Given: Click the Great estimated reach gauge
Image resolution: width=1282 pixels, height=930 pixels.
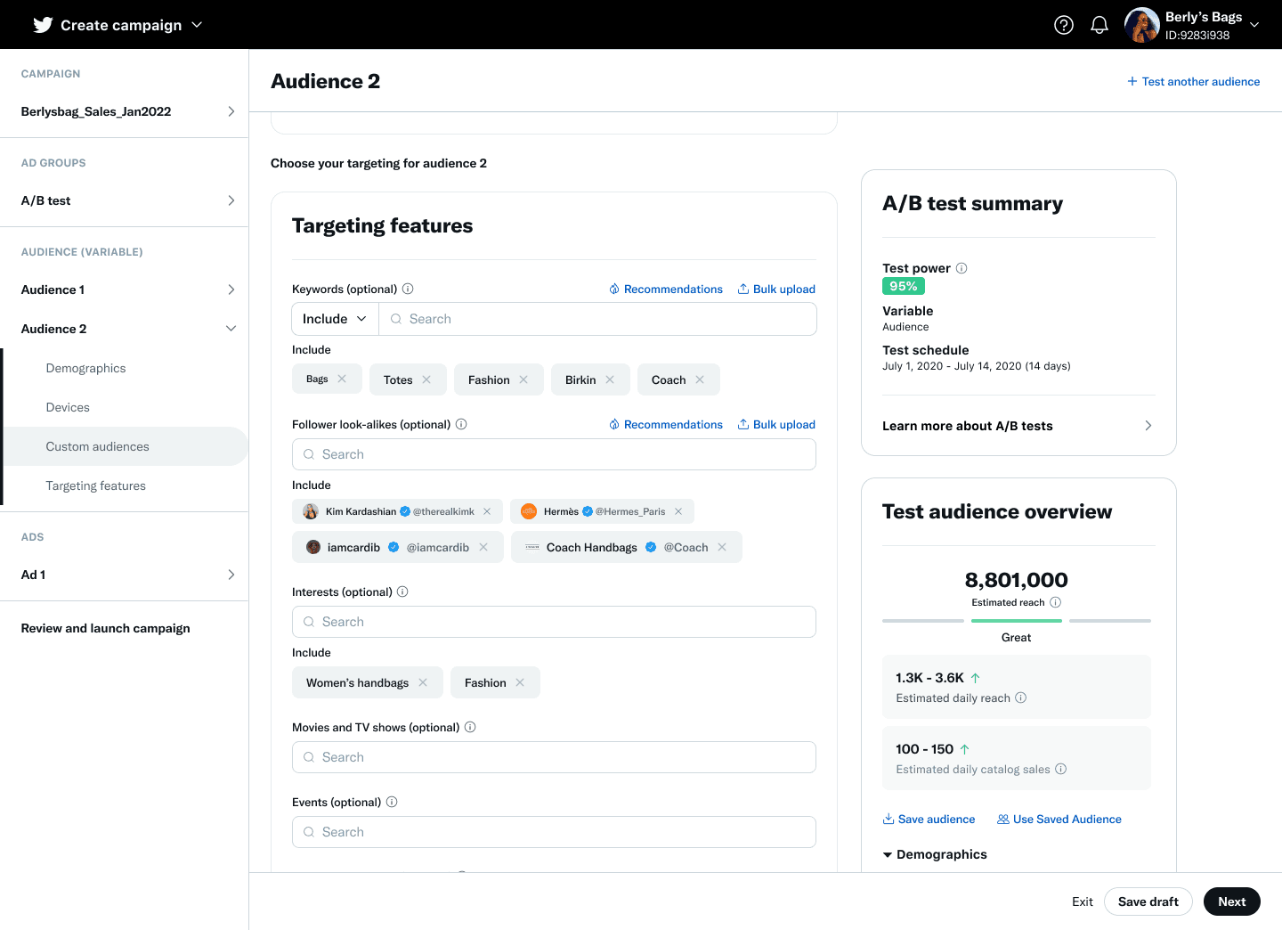Looking at the screenshot, I should [1016, 621].
